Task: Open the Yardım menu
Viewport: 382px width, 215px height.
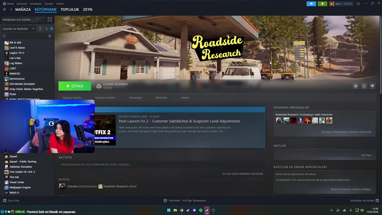Action: pyautogui.click(x=60, y=4)
